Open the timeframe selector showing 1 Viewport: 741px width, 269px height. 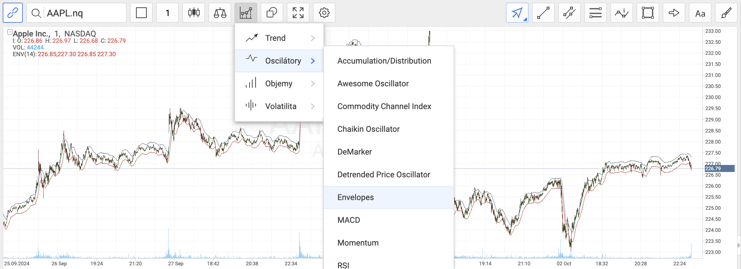tap(167, 13)
